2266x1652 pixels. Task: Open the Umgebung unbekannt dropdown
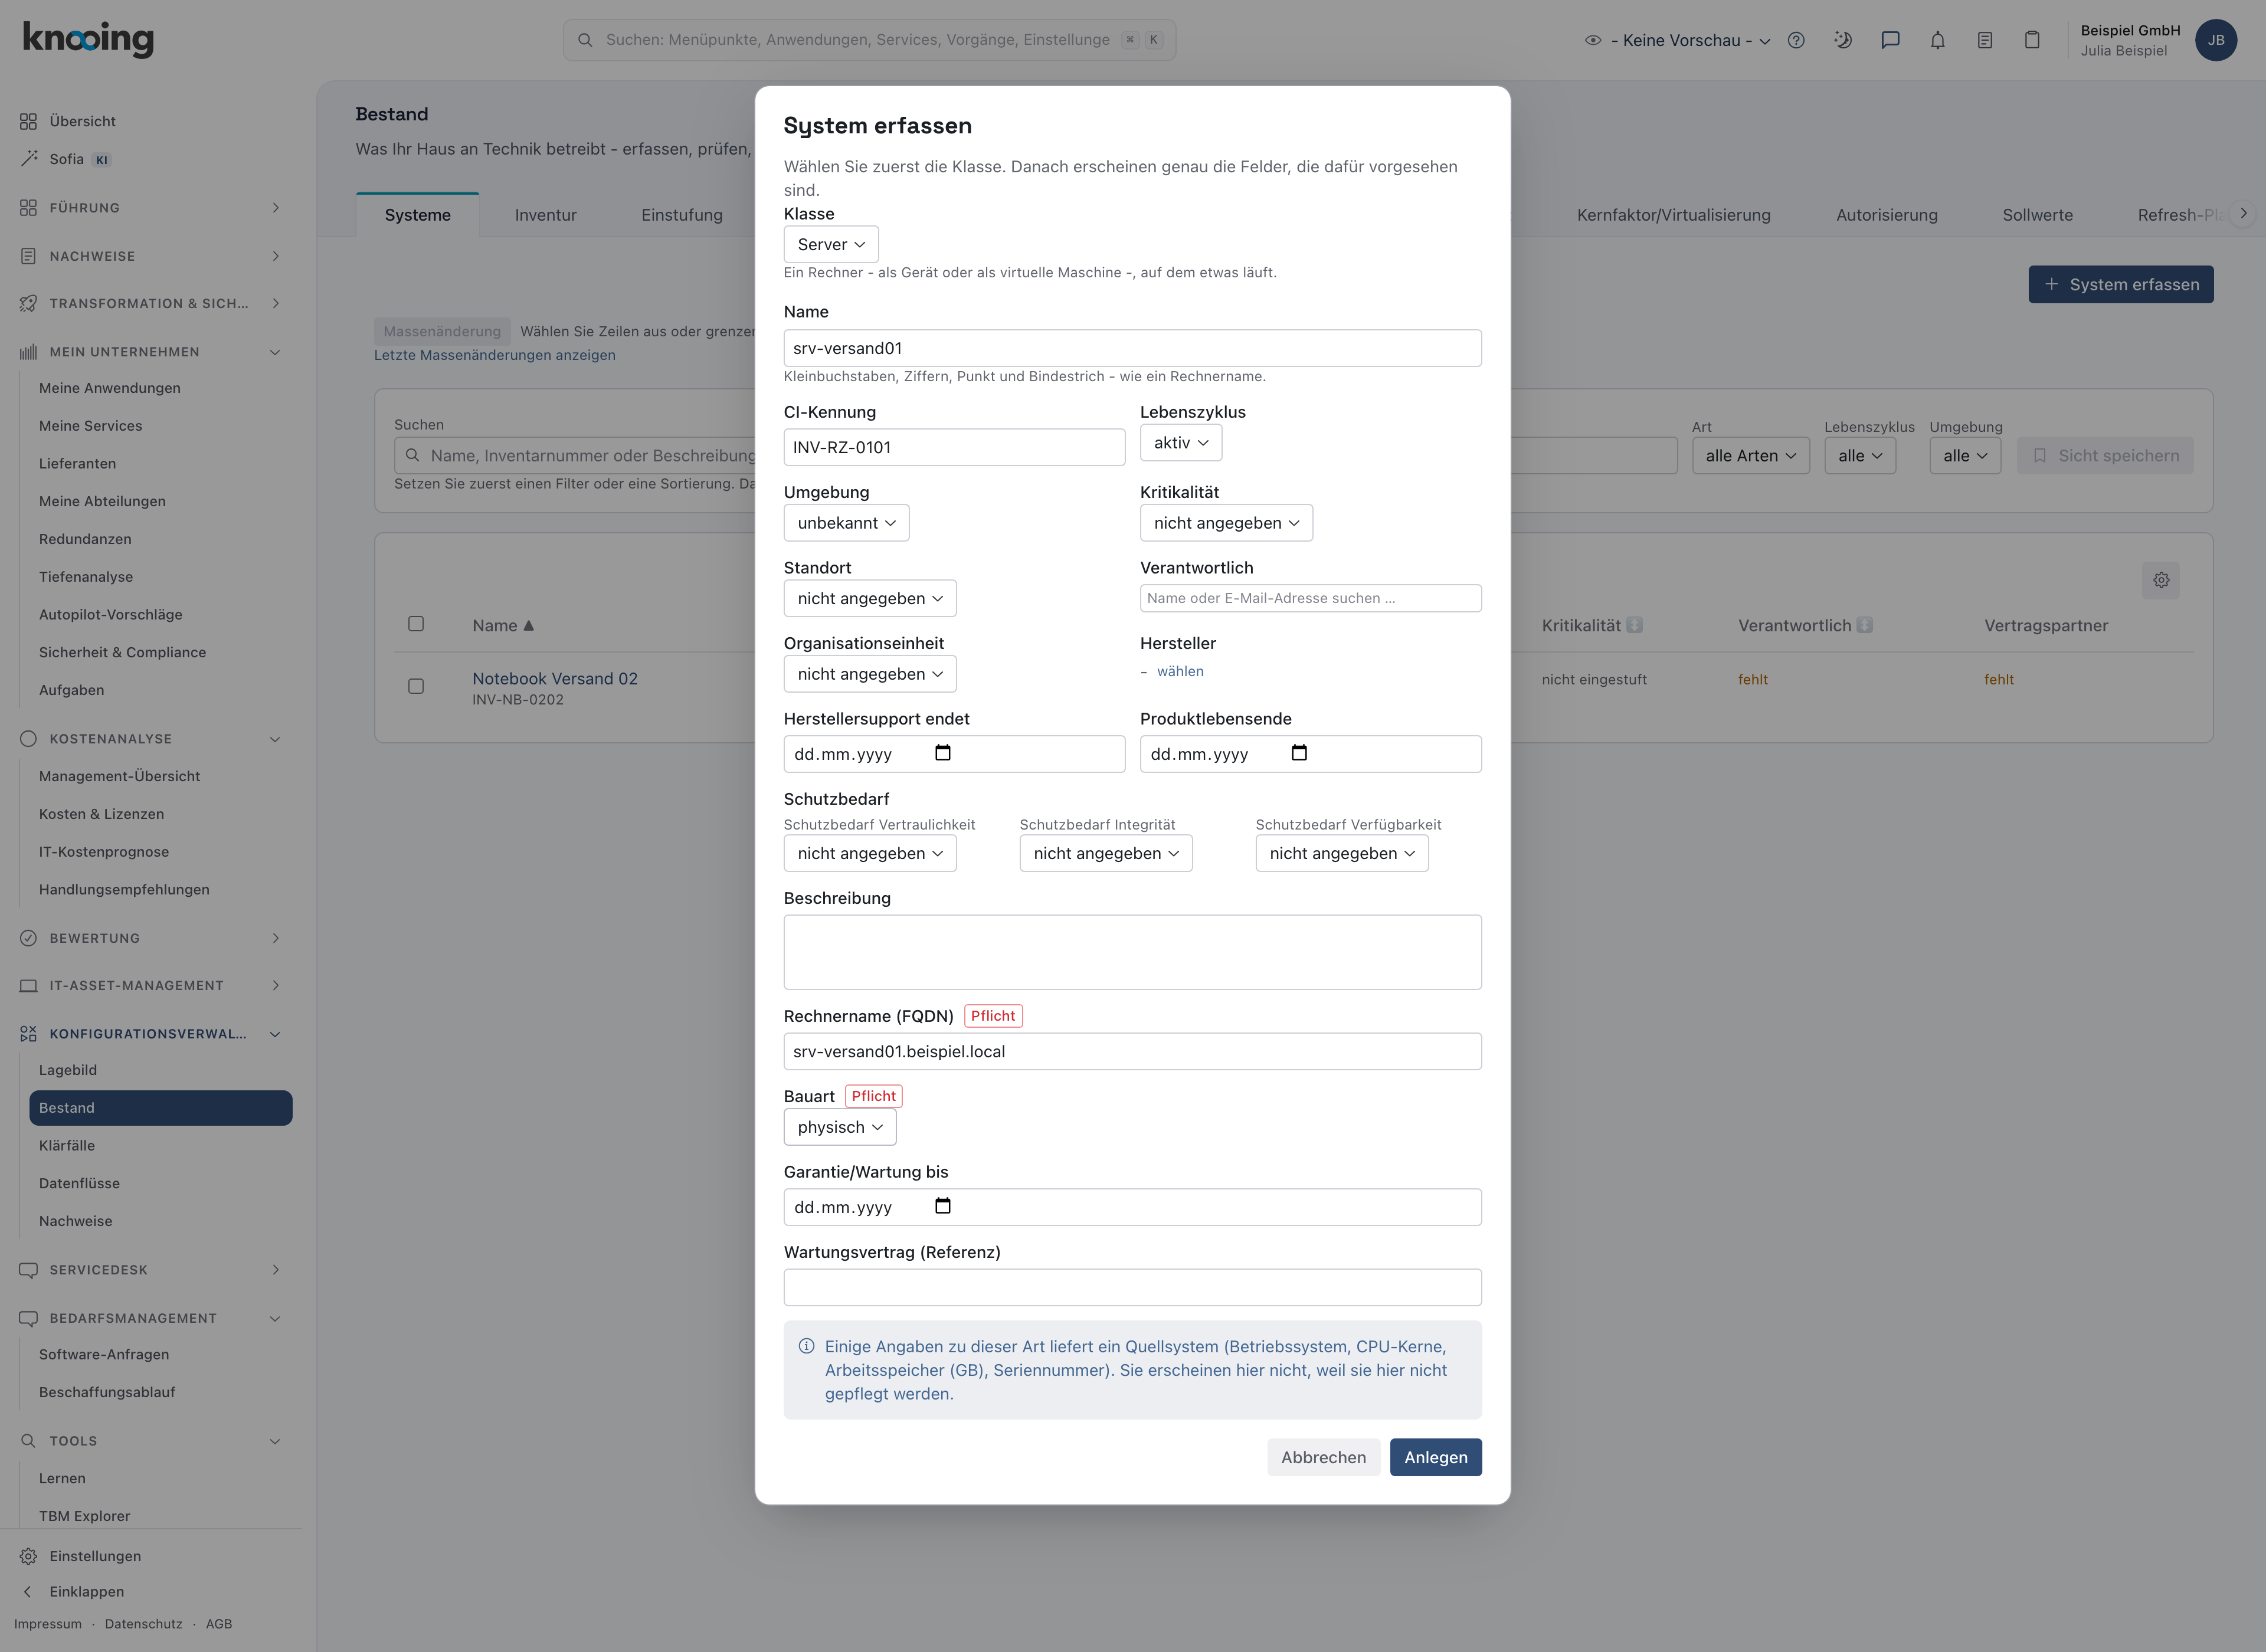(846, 523)
